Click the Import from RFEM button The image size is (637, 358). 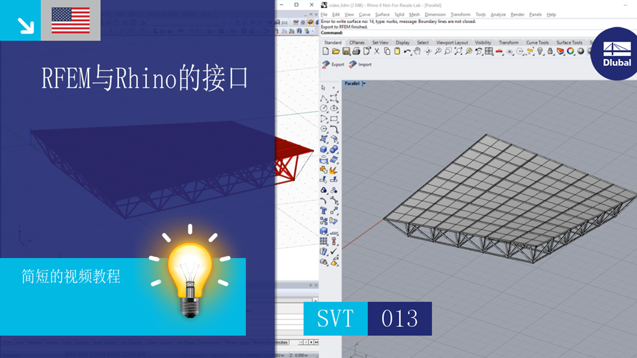click(x=360, y=65)
